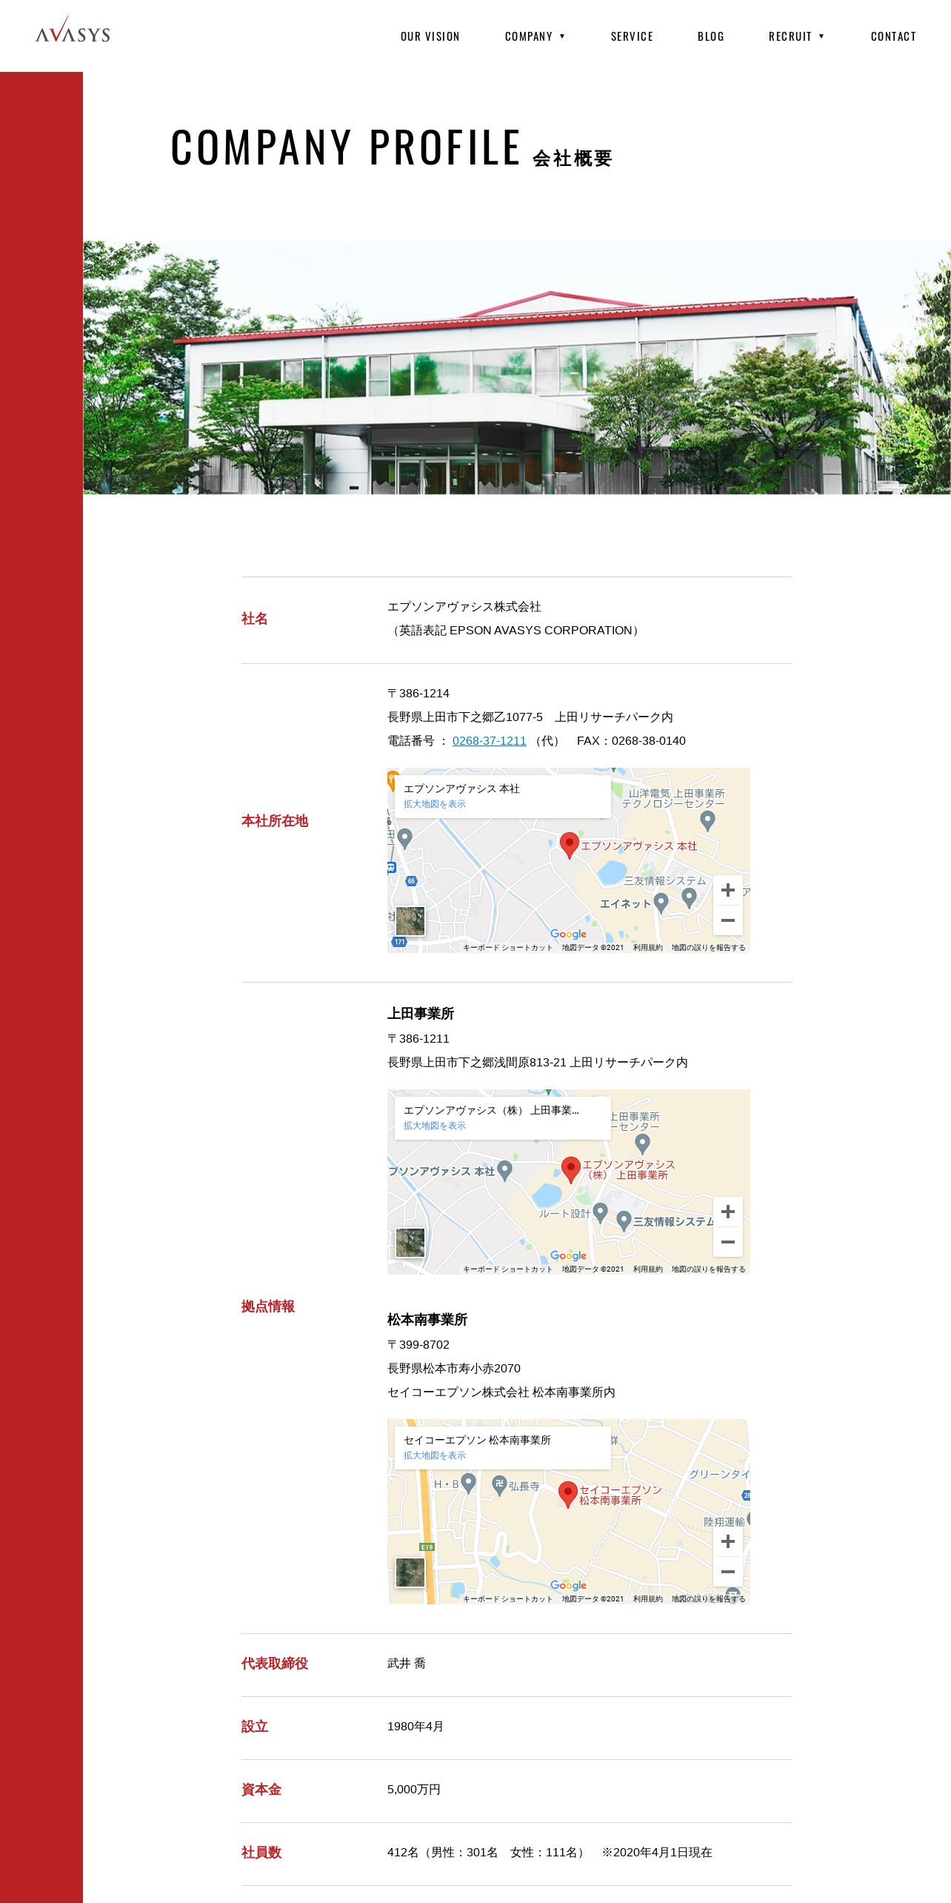Open keyboard shortcuts on headquarters map
This screenshot has height=1903, width=951.
pos(507,947)
